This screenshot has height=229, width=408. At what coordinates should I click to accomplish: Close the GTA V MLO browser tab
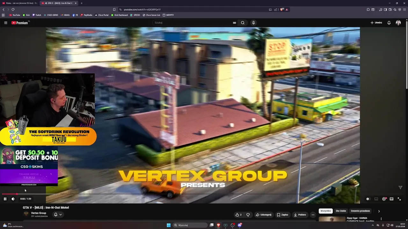[76, 3]
